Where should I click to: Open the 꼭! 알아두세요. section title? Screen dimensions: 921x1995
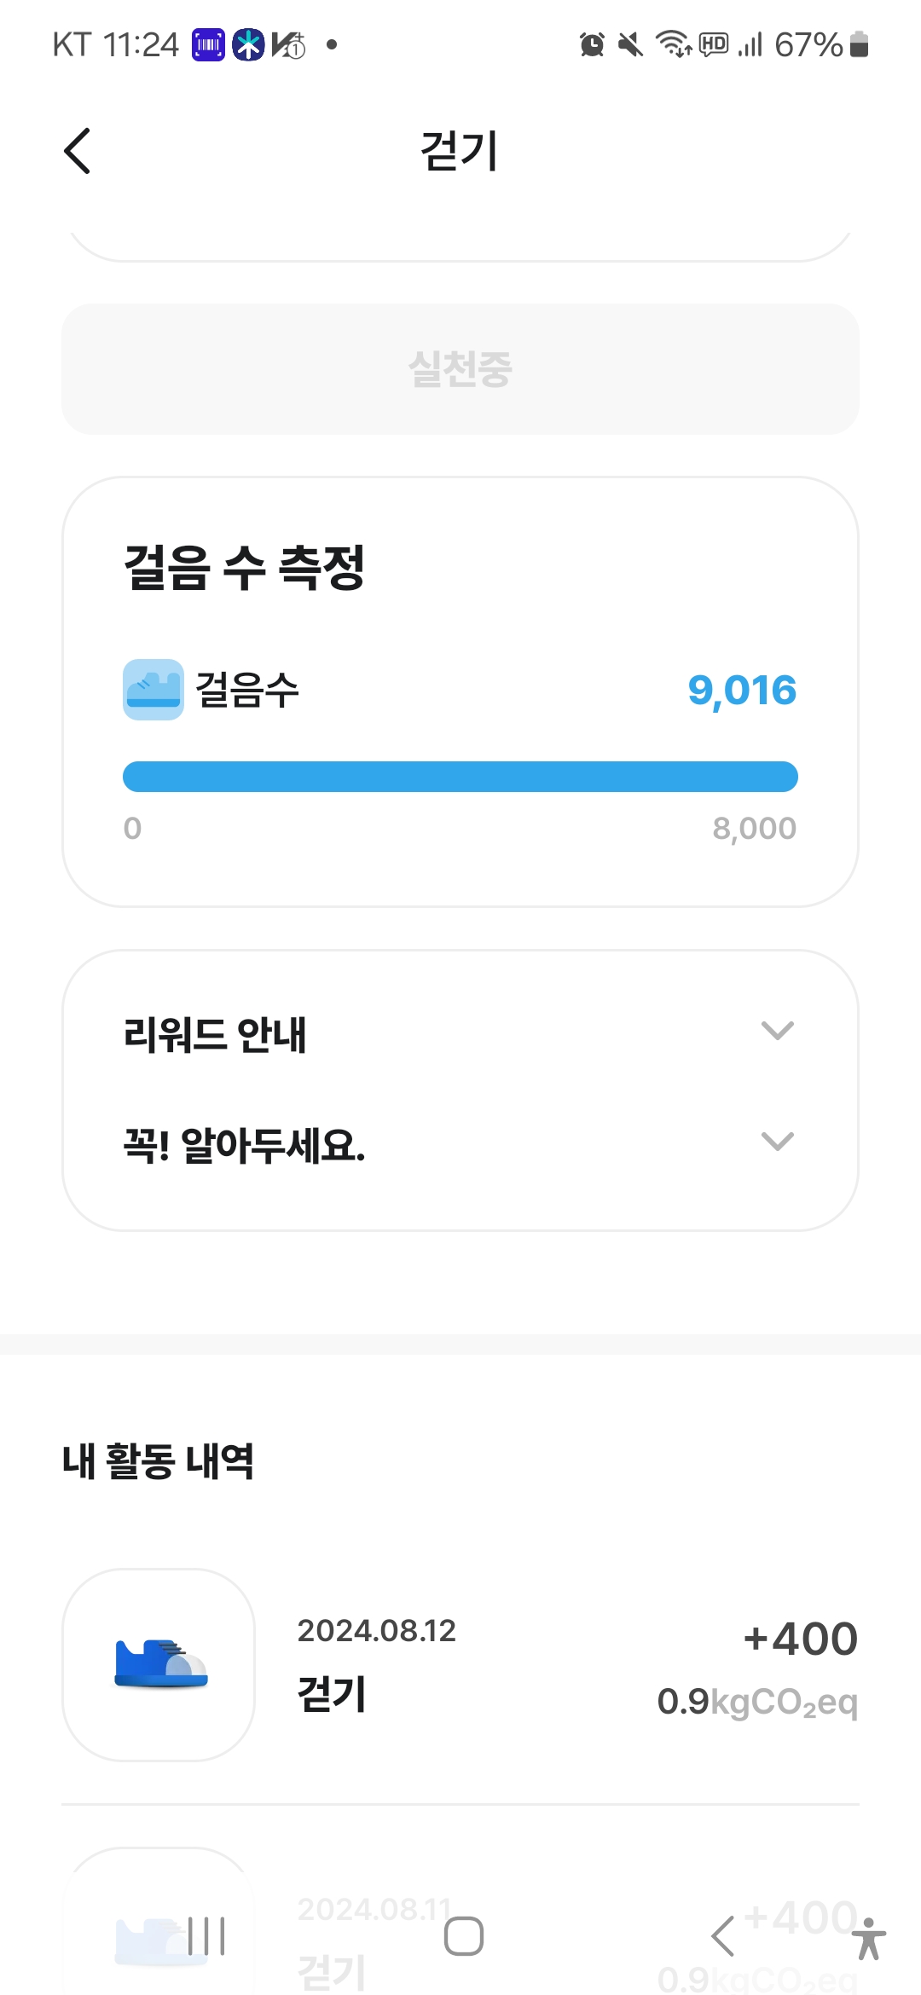click(x=245, y=1145)
